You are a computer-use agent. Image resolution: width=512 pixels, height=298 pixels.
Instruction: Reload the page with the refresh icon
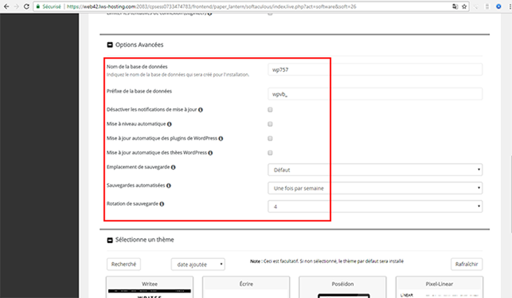[x=27, y=7]
